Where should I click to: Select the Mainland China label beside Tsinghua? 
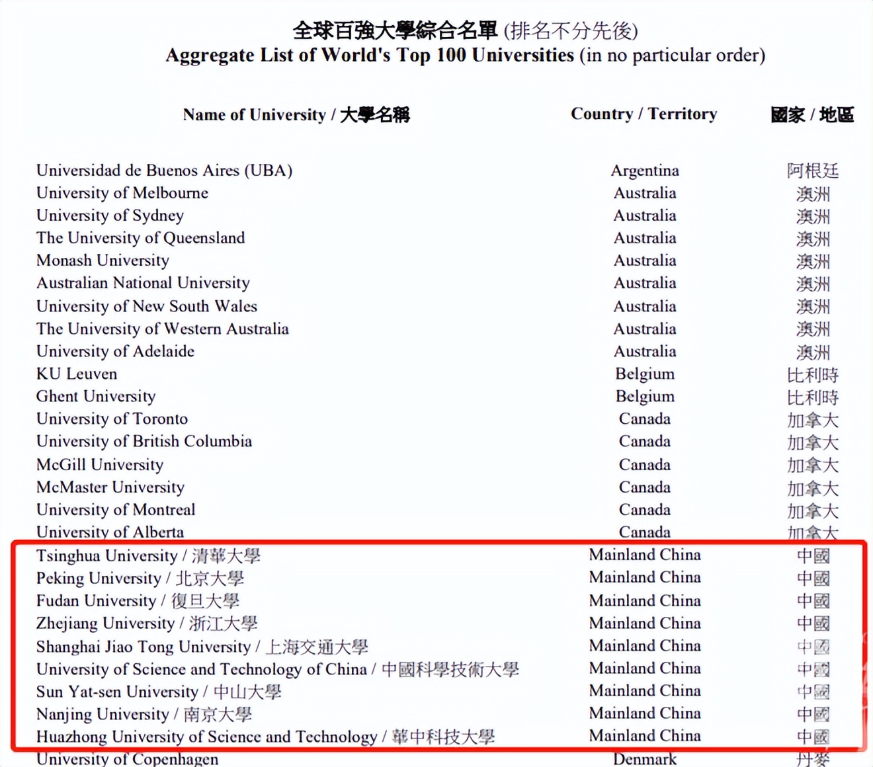tap(645, 555)
